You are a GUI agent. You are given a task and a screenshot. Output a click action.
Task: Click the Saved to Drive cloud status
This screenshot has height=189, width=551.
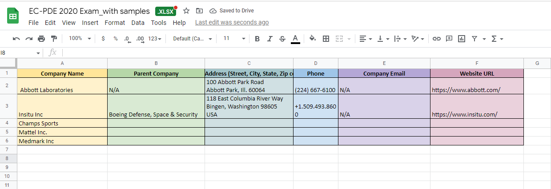coord(231,11)
